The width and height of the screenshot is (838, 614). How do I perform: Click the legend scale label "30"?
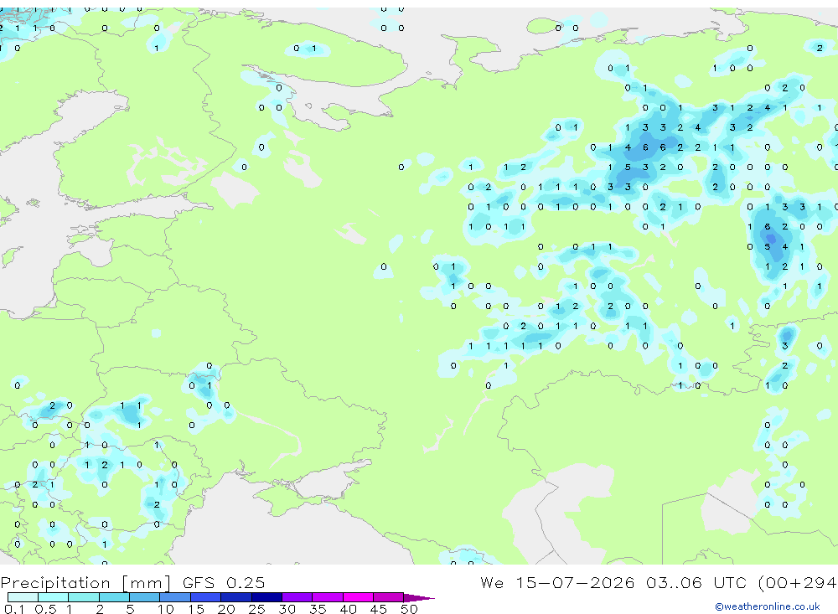(x=287, y=609)
